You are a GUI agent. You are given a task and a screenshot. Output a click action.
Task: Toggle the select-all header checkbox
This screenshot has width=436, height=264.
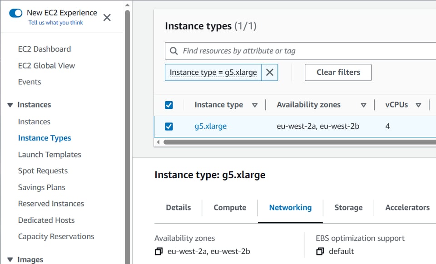[x=169, y=105]
